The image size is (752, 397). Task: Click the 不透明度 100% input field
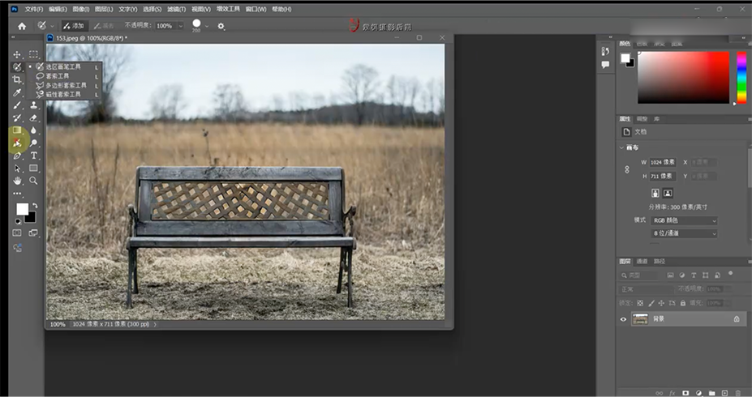point(166,26)
